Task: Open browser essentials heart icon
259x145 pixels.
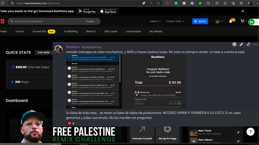Action: click(x=241, y=3)
